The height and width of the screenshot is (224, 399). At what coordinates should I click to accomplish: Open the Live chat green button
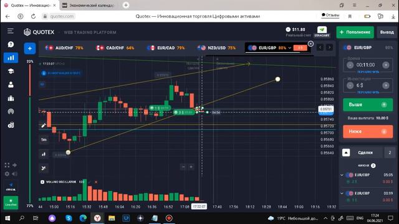click(11, 203)
